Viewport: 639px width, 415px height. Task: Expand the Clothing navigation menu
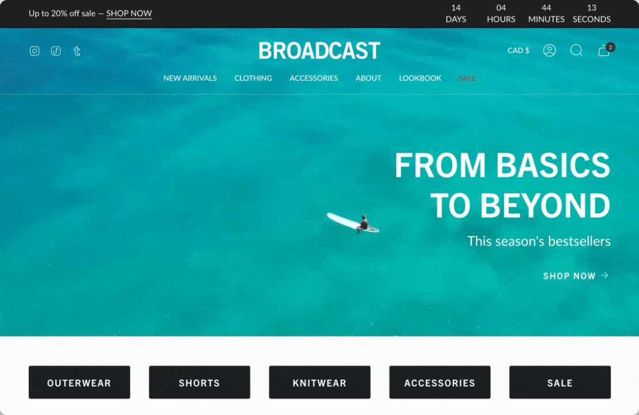pyautogui.click(x=253, y=78)
